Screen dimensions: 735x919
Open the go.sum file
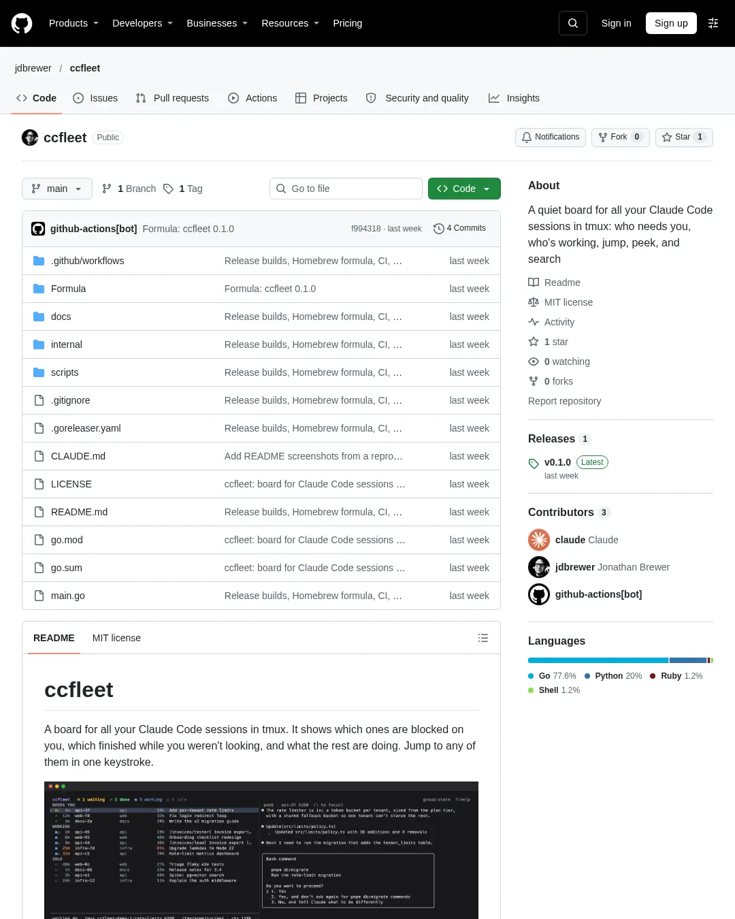pyautogui.click(x=67, y=568)
